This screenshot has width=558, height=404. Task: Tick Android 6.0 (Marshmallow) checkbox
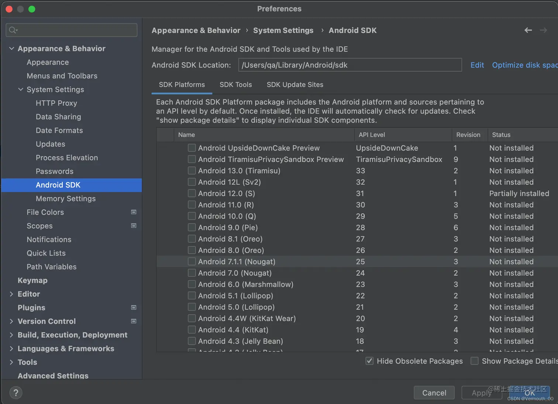pyautogui.click(x=192, y=284)
